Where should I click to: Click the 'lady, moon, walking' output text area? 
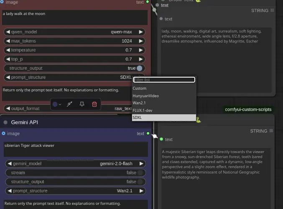tap(216, 60)
